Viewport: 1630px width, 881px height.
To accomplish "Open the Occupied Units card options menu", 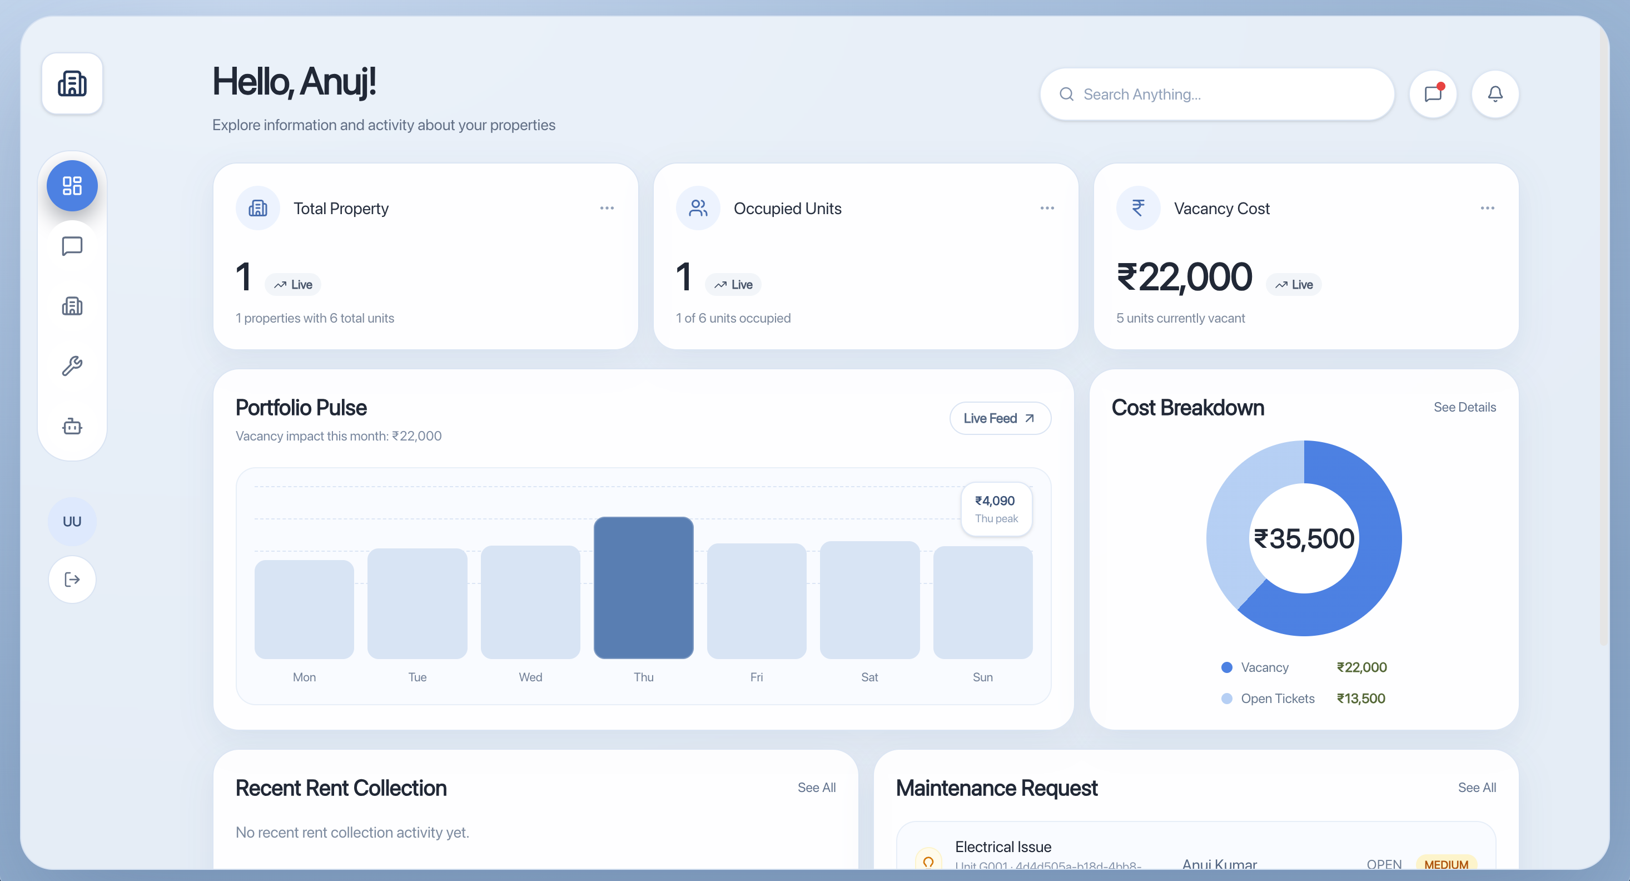I will tap(1047, 207).
